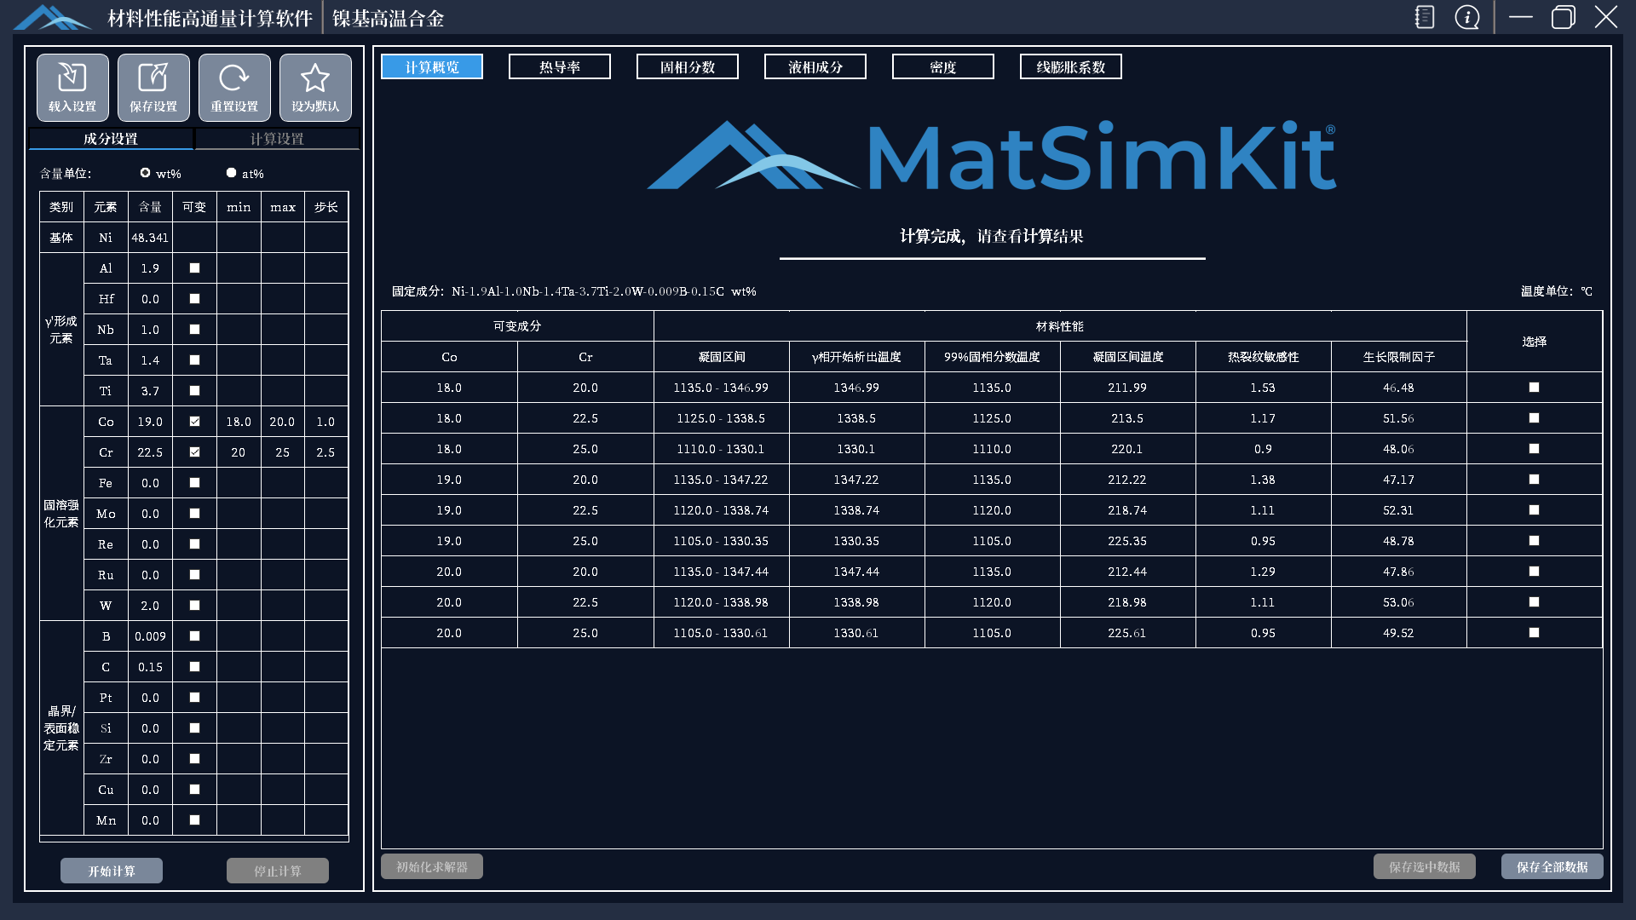Image resolution: width=1636 pixels, height=920 pixels.
Task: Open the 固相分数 results tab
Action: pos(688,66)
